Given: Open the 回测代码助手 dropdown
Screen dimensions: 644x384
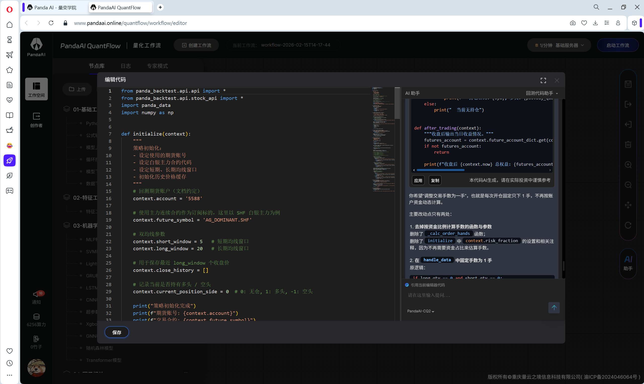Looking at the screenshot, I should (x=542, y=93).
